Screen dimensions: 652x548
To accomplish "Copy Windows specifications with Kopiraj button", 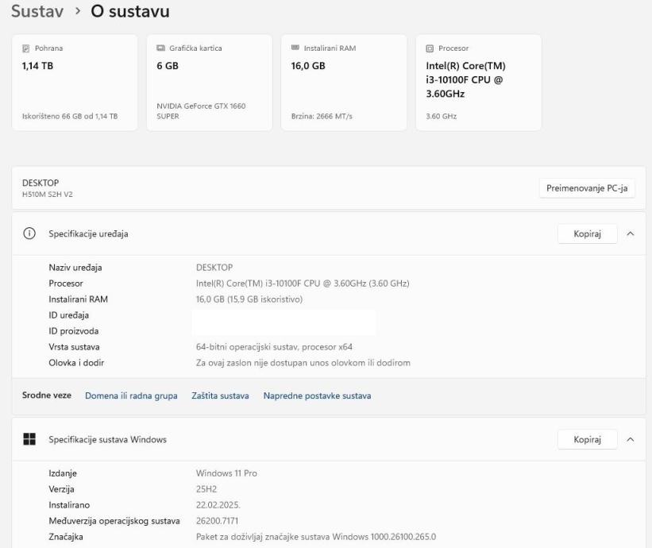I will (587, 439).
